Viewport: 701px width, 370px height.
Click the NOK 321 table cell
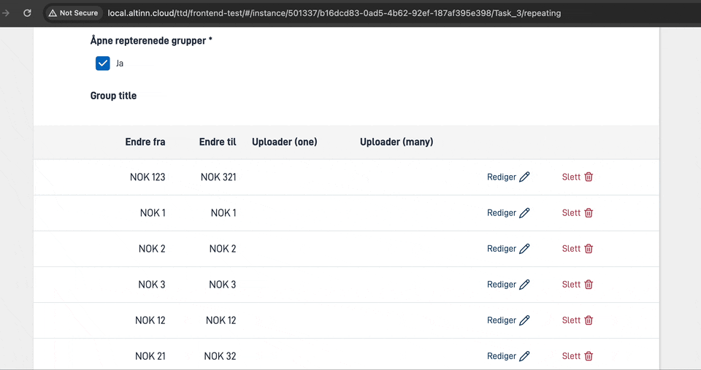218,177
